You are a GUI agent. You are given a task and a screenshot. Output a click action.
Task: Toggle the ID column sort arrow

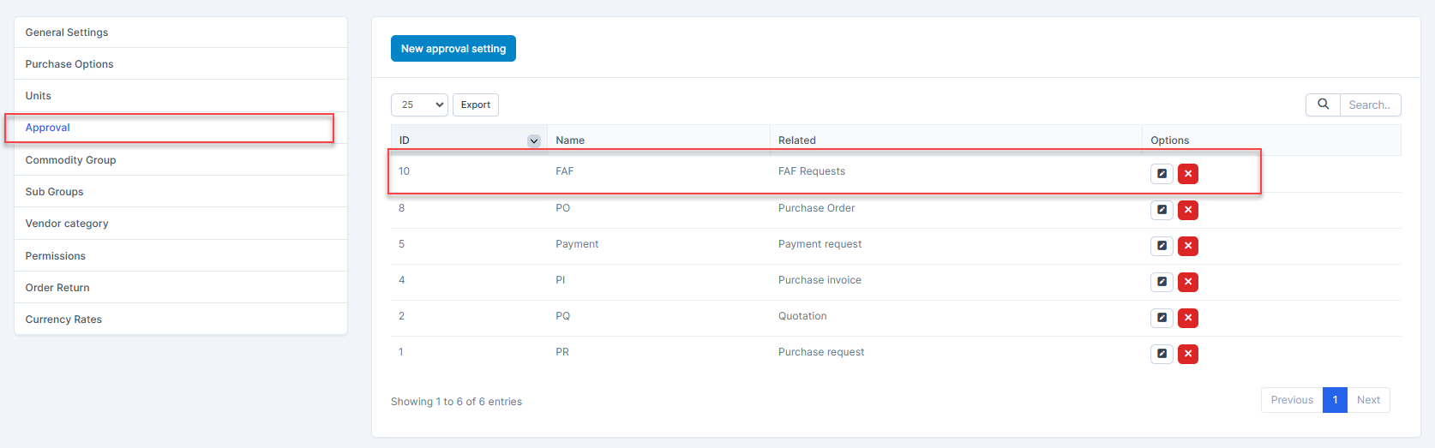point(534,140)
